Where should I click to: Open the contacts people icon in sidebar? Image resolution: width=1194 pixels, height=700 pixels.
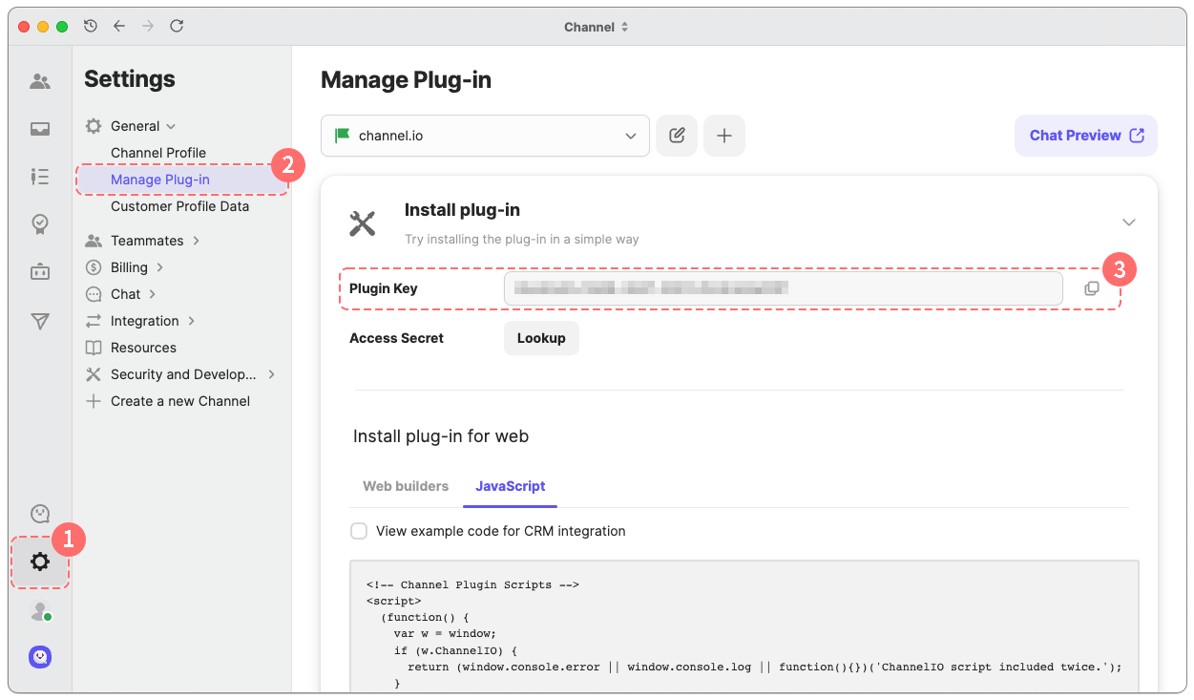click(x=40, y=82)
